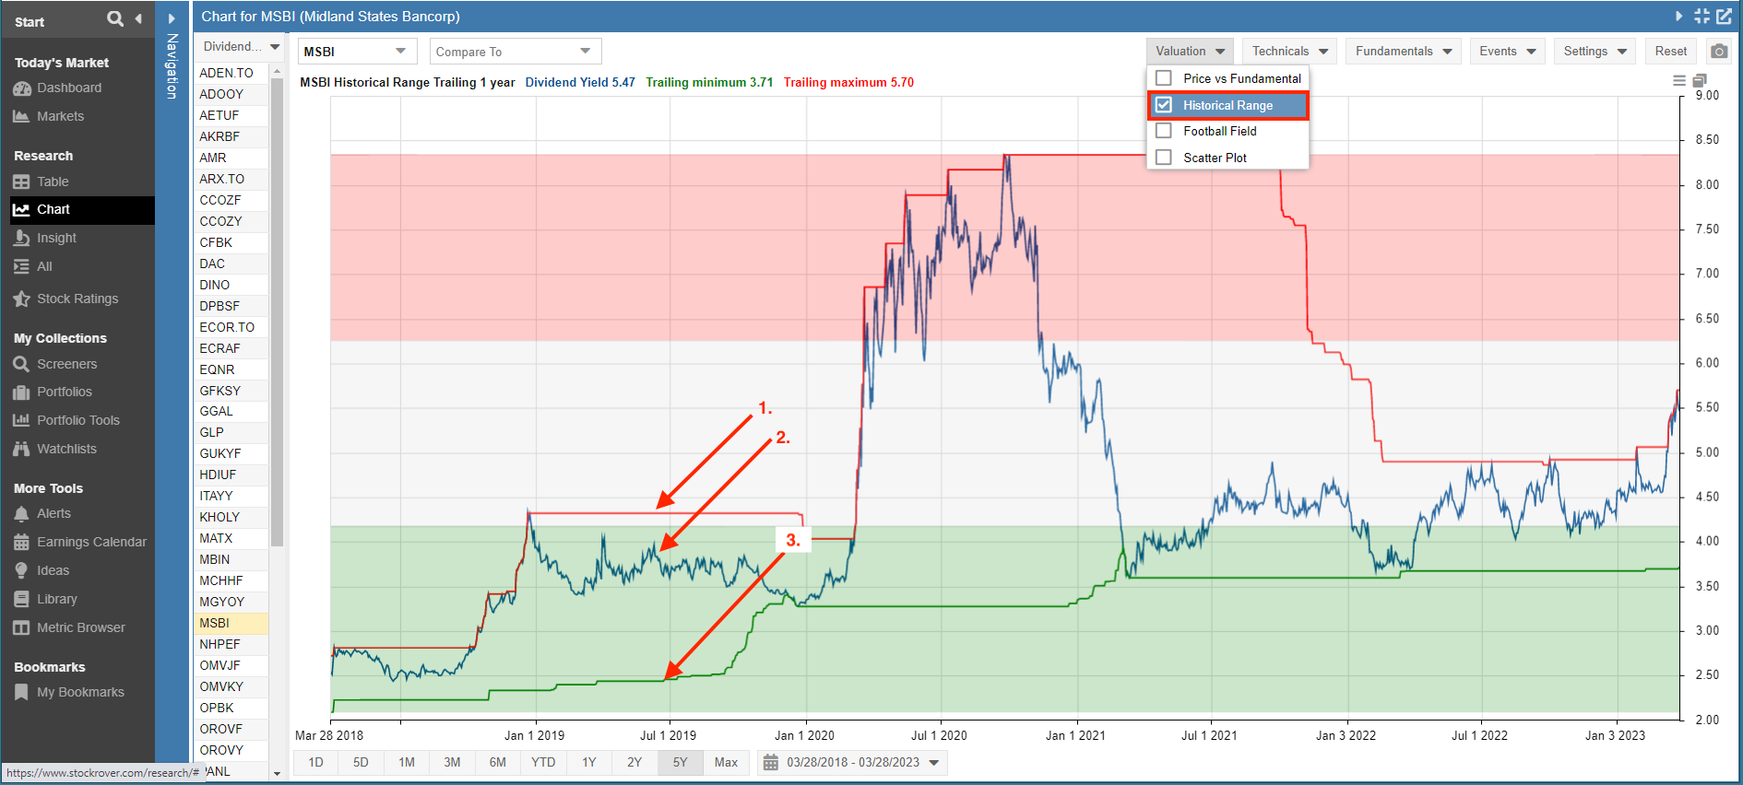Select the Max time range
Viewport: 1743px width, 785px height.
coord(726,762)
